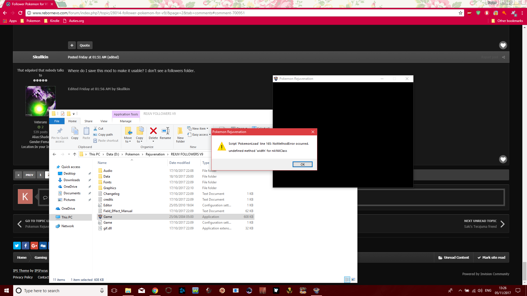Click Pokemon in the address breadcrumb
This screenshot has height=296, width=527.
click(x=132, y=154)
